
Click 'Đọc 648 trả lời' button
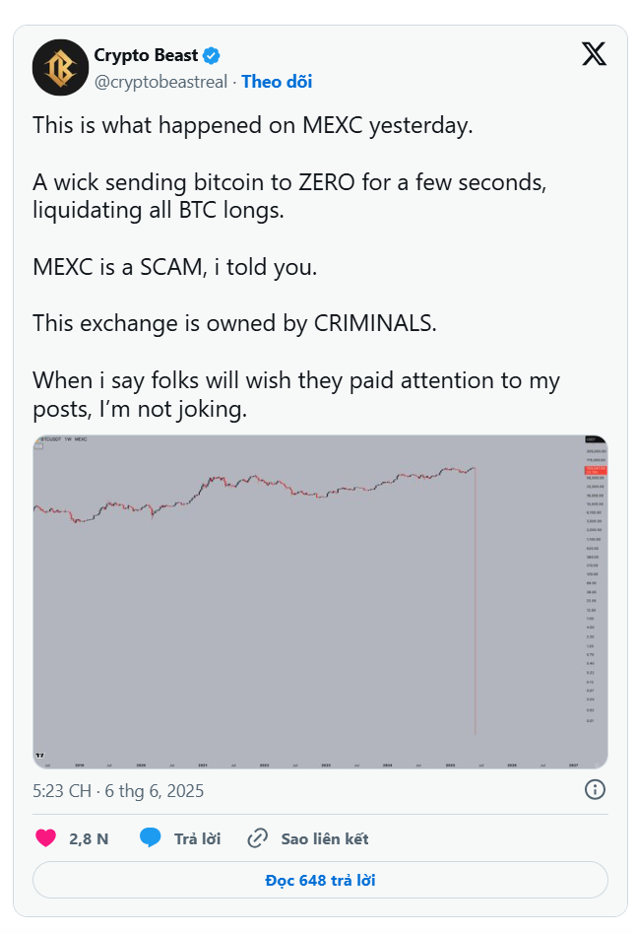click(x=320, y=880)
